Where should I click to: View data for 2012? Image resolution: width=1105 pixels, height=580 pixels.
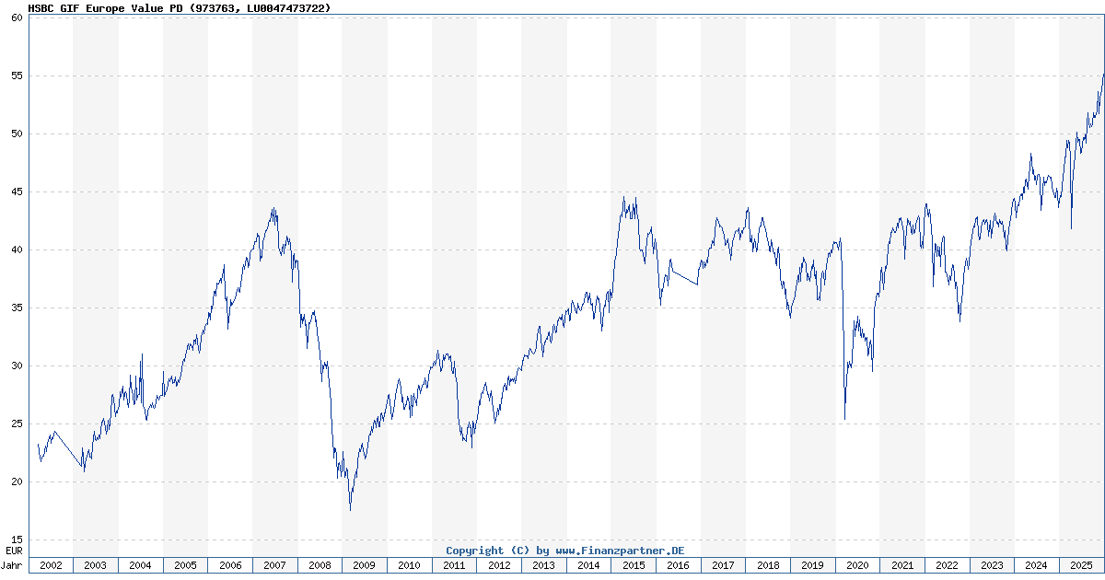point(498,566)
